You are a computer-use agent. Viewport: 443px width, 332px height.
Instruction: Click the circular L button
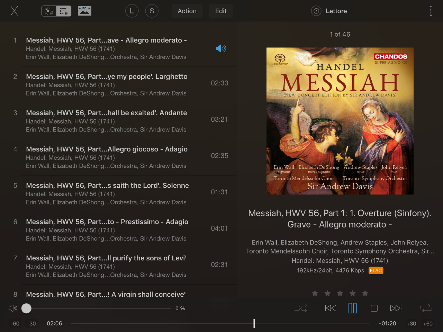coord(132,11)
